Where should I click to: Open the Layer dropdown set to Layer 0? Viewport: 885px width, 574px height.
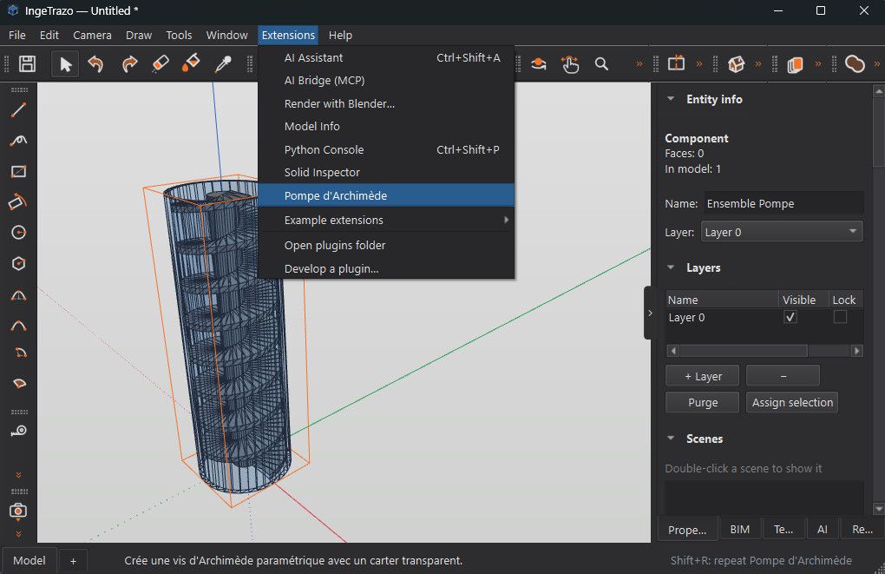(x=782, y=232)
